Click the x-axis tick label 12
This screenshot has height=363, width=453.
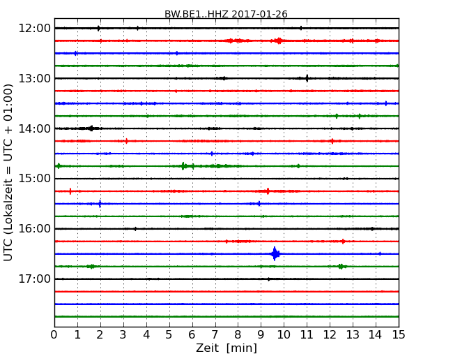click(x=330, y=335)
